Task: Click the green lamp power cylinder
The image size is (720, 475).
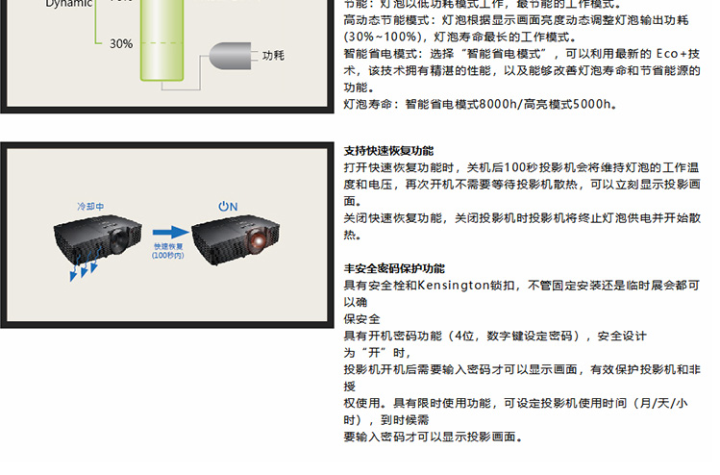Action: pyautogui.click(x=161, y=40)
